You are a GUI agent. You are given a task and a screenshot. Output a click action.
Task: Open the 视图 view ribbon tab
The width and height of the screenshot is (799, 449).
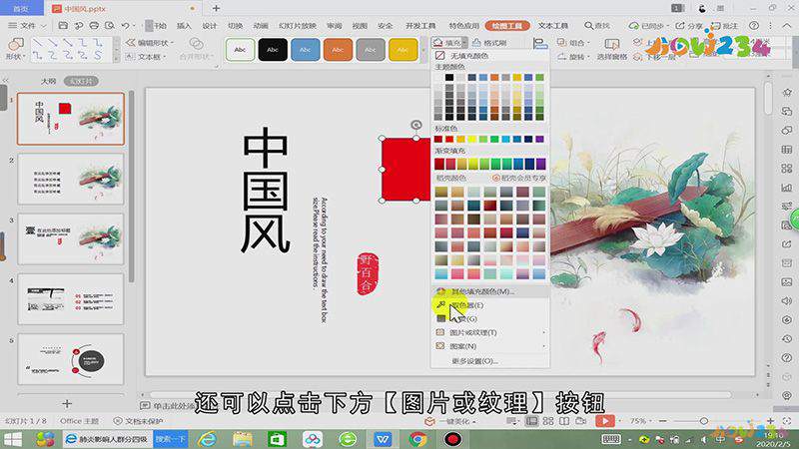coord(360,26)
